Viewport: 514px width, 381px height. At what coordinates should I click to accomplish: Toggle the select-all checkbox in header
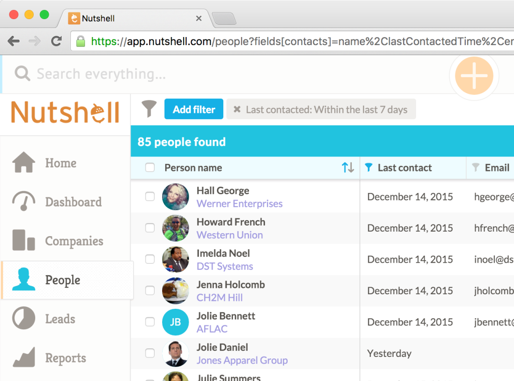(x=150, y=167)
